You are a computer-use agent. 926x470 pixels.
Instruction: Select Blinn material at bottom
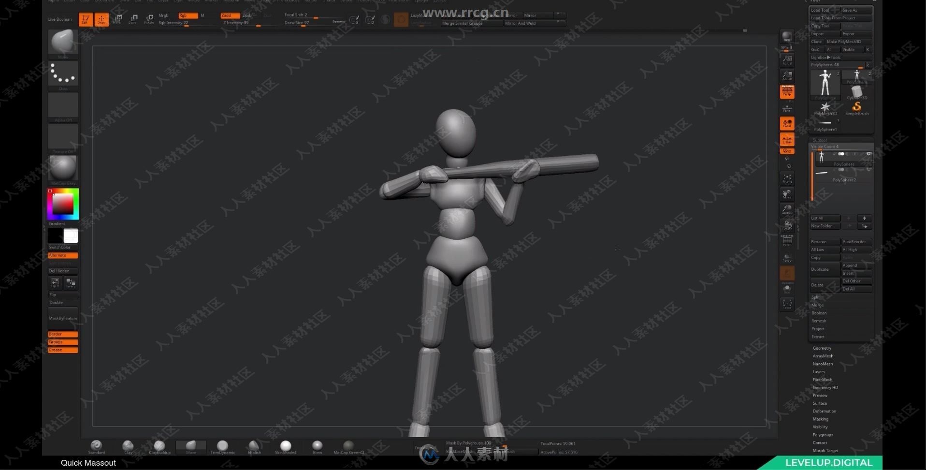click(317, 447)
